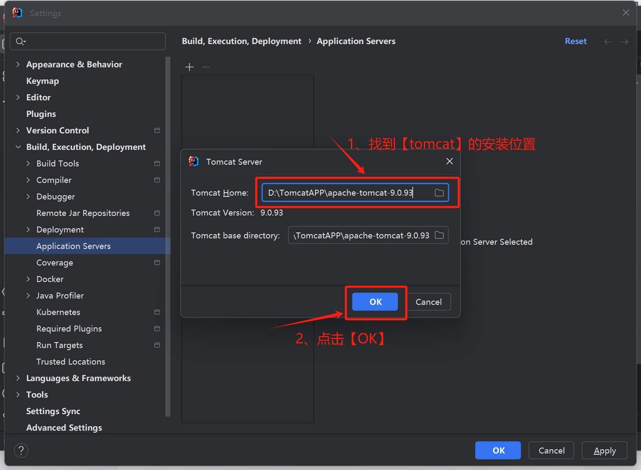The height and width of the screenshot is (470, 641).
Task: Expand the Deployment node
Action: pyautogui.click(x=28, y=229)
